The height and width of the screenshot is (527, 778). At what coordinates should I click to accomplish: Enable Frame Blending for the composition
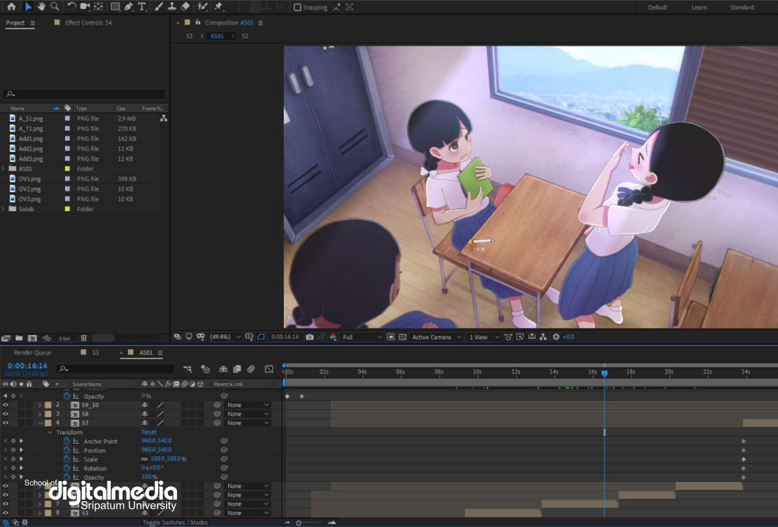[237, 369]
